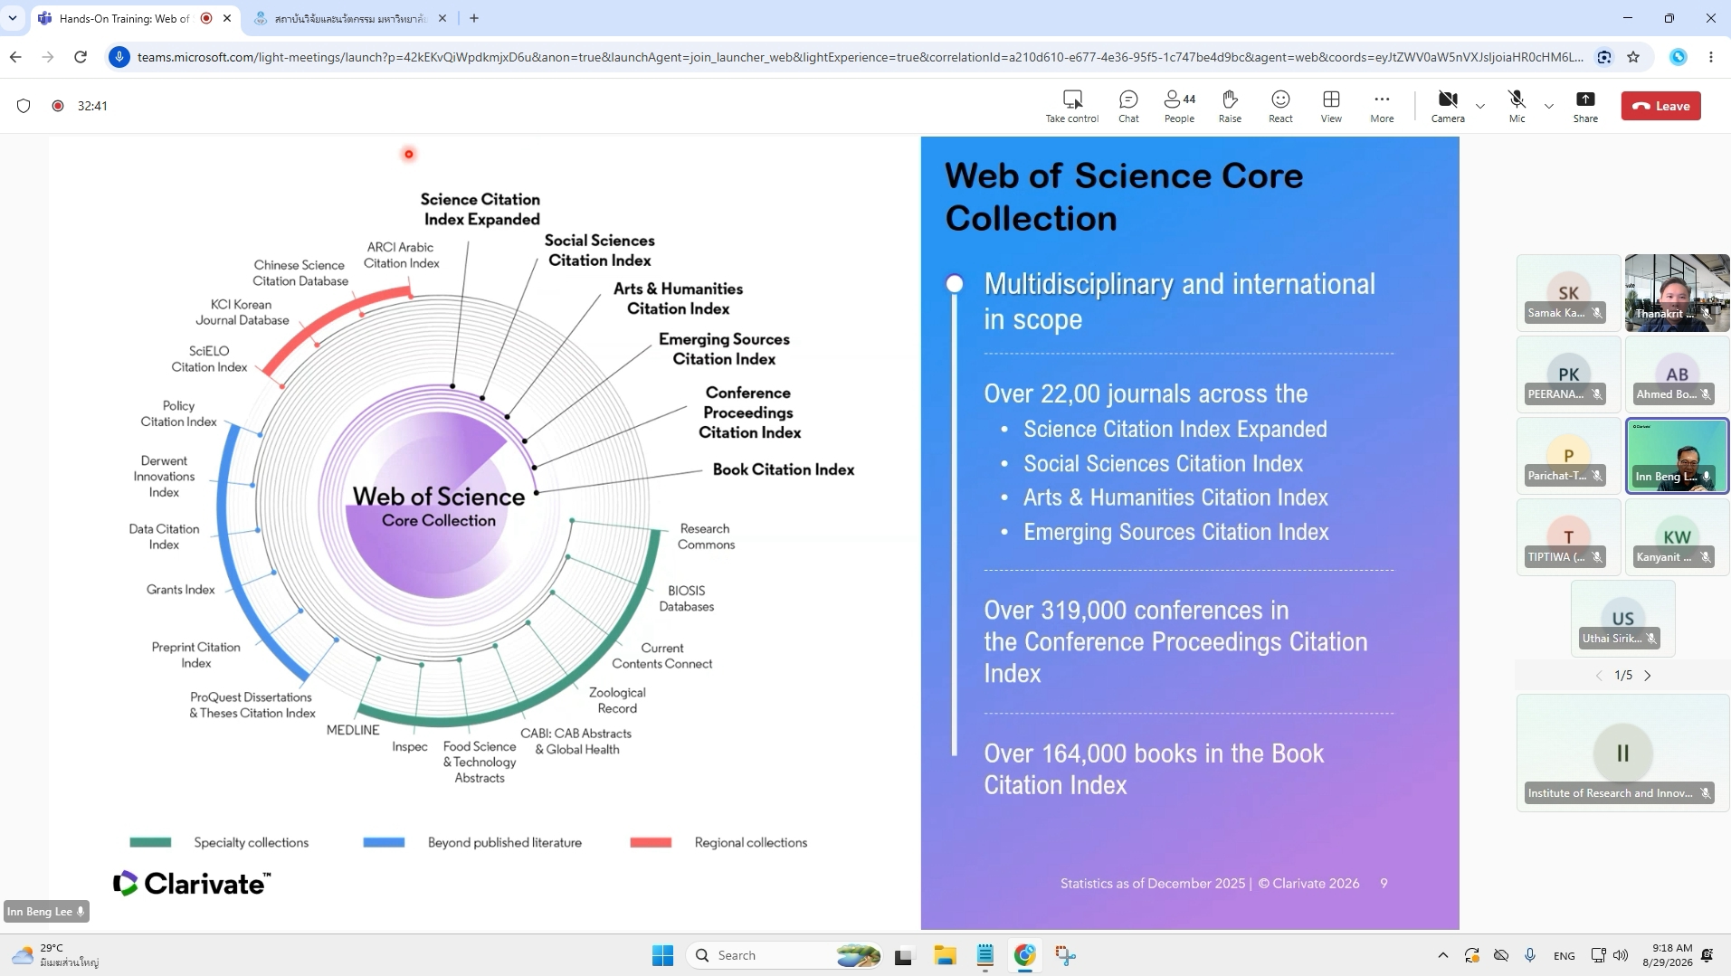Click the microphone in-use tray icon

(x=1530, y=955)
